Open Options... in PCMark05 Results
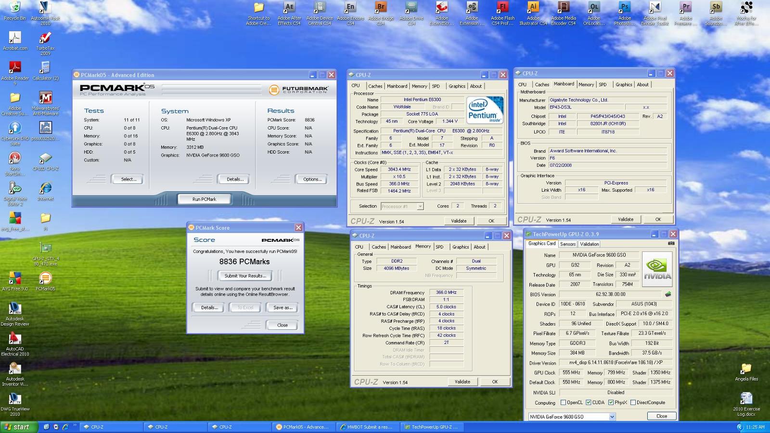This screenshot has width=770, height=433. point(312,179)
